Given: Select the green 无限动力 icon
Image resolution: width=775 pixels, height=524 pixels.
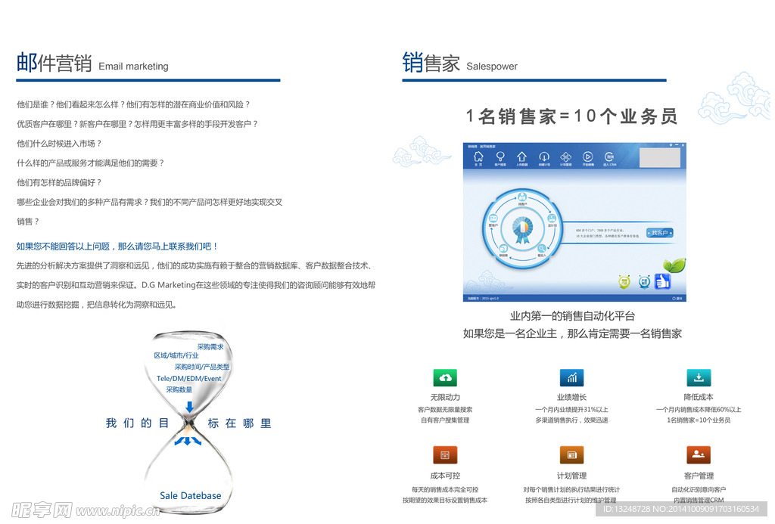Looking at the screenshot, I should click(445, 377).
